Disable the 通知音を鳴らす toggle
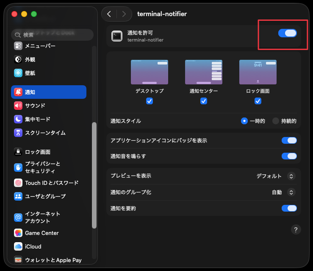 tap(289, 156)
